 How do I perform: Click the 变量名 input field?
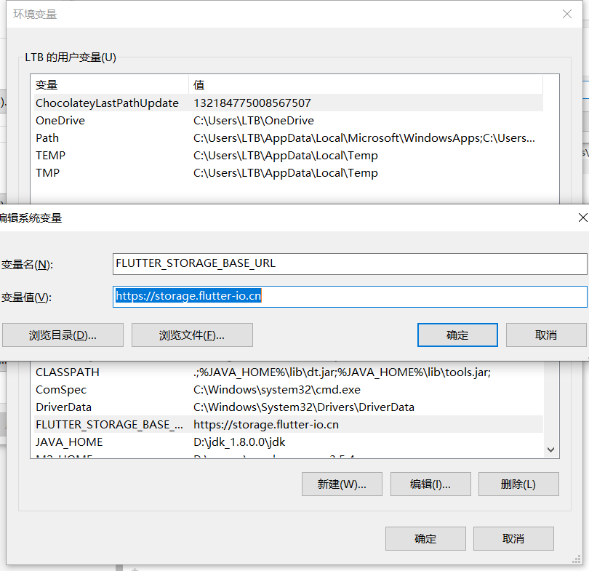[350, 264]
